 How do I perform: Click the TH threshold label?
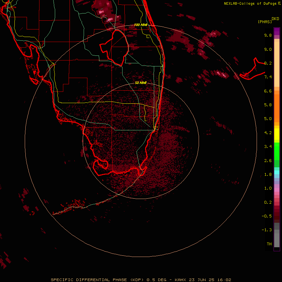(269, 244)
